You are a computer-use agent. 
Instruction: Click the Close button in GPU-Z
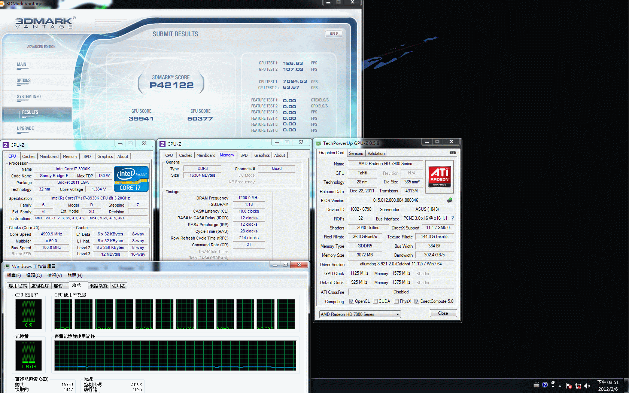pyautogui.click(x=443, y=313)
